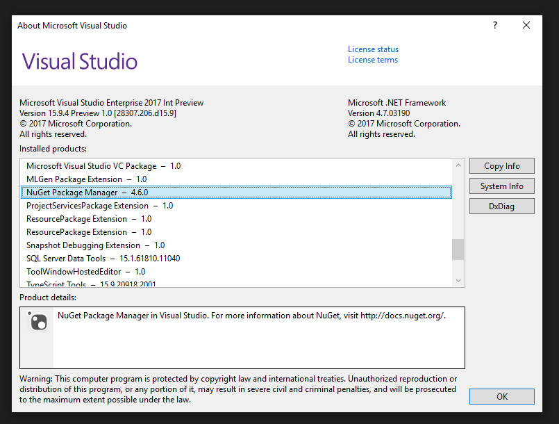
Task: Click the scrollbar up arrow
Action: pyautogui.click(x=458, y=165)
